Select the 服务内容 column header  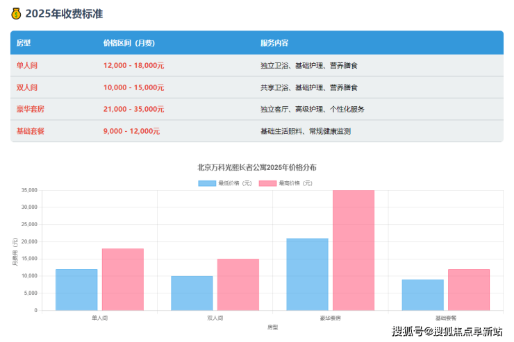coord(274,43)
